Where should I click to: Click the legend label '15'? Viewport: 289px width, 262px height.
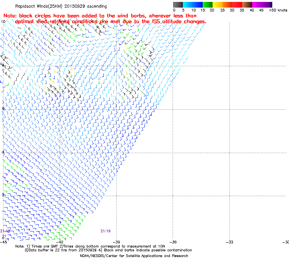point(203,10)
